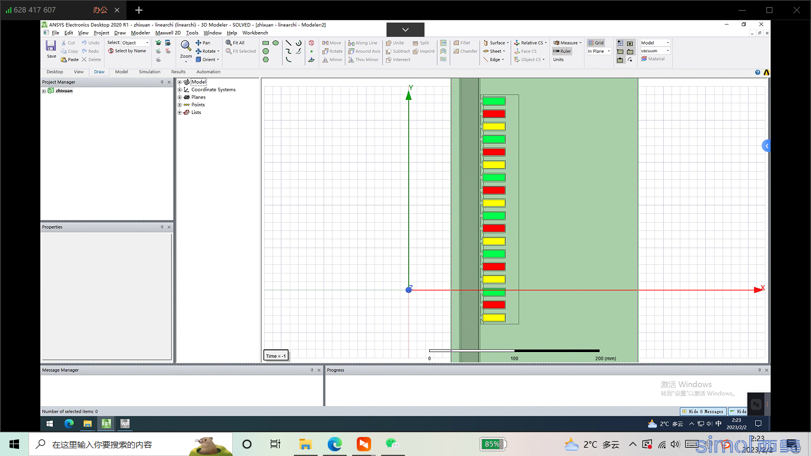The image size is (811, 456).
Task: Toggle the auto-hide pin of Properties panel
Action: 162,227
